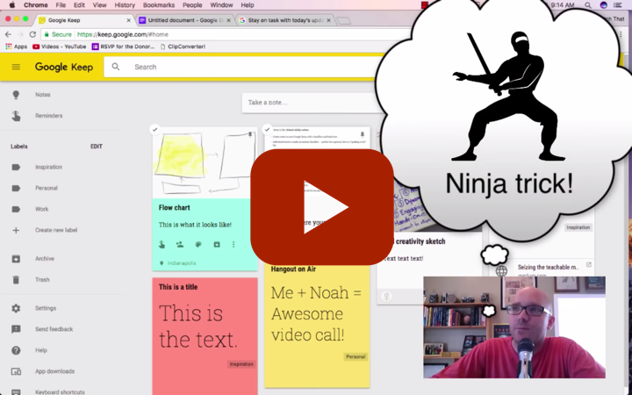
Task: Archive the Flow chart note
Action: pyautogui.click(x=217, y=244)
